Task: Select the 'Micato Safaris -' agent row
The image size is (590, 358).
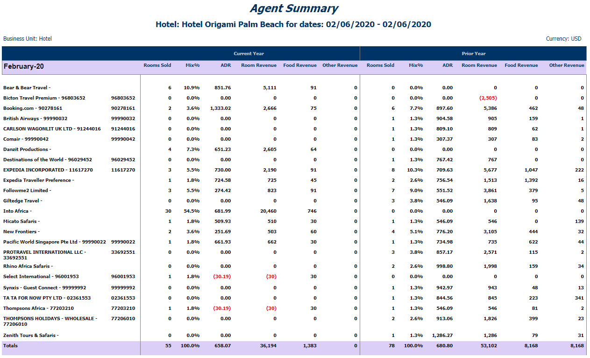Action: pyautogui.click(x=21, y=222)
